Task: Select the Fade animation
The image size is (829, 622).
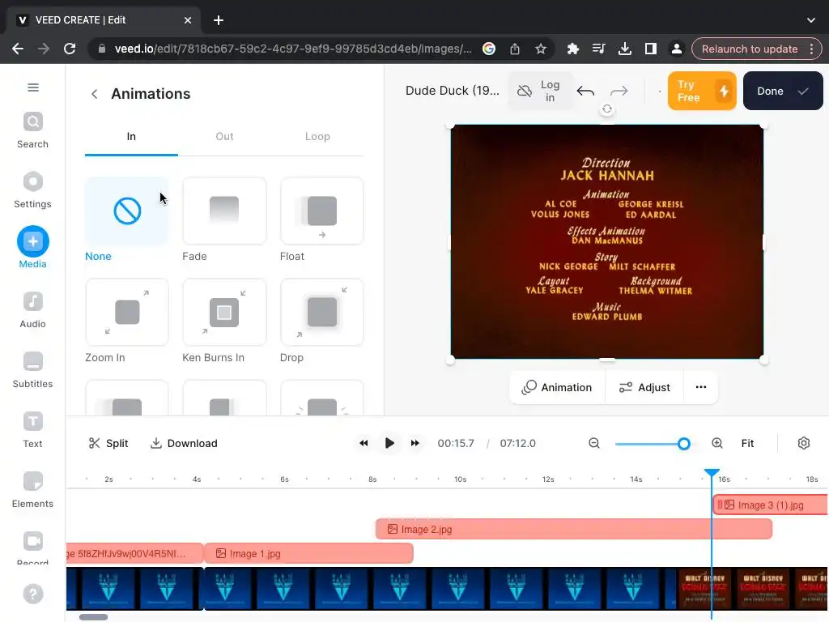Action: pyautogui.click(x=224, y=211)
